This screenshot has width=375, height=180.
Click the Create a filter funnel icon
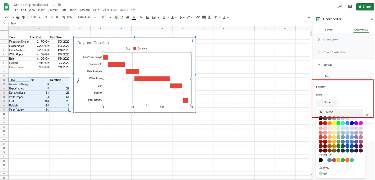(x=216, y=17)
